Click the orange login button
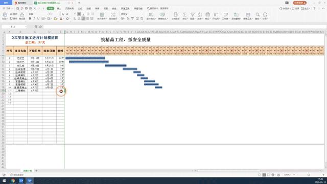The width and height of the screenshot is (327, 184). (x=300, y=3)
